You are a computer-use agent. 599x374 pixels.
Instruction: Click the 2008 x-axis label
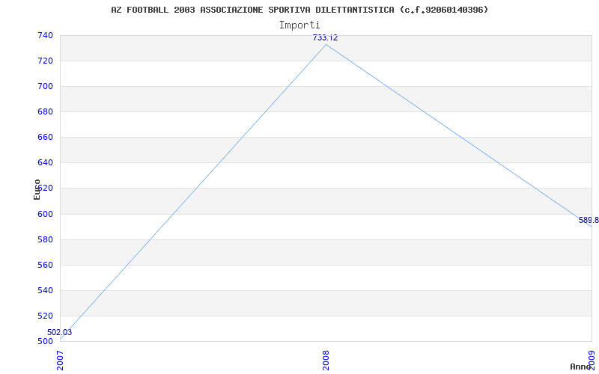point(326,361)
